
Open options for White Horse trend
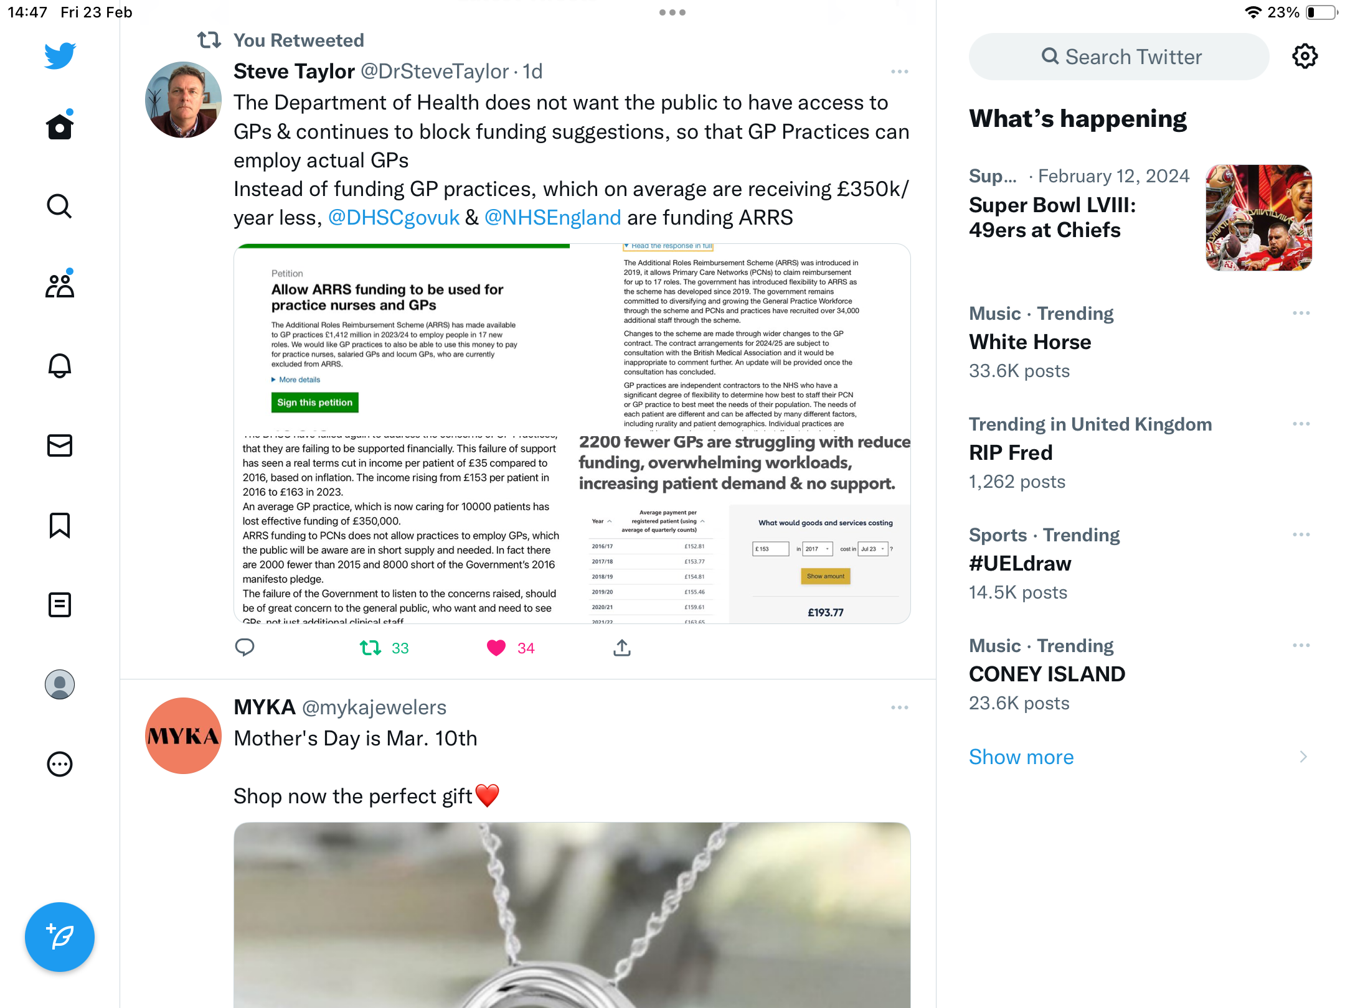[x=1301, y=313]
